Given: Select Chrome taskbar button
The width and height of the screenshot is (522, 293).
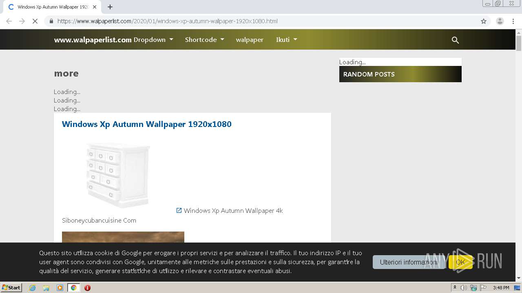Looking at the screenshot, I should point(73,288).
